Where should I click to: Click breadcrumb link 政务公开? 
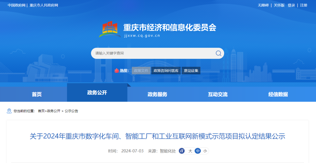[x=54, y=111]
